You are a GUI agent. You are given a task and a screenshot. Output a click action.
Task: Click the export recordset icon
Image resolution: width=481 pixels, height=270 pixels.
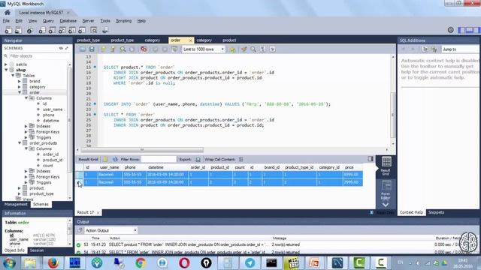coord(198,160)
